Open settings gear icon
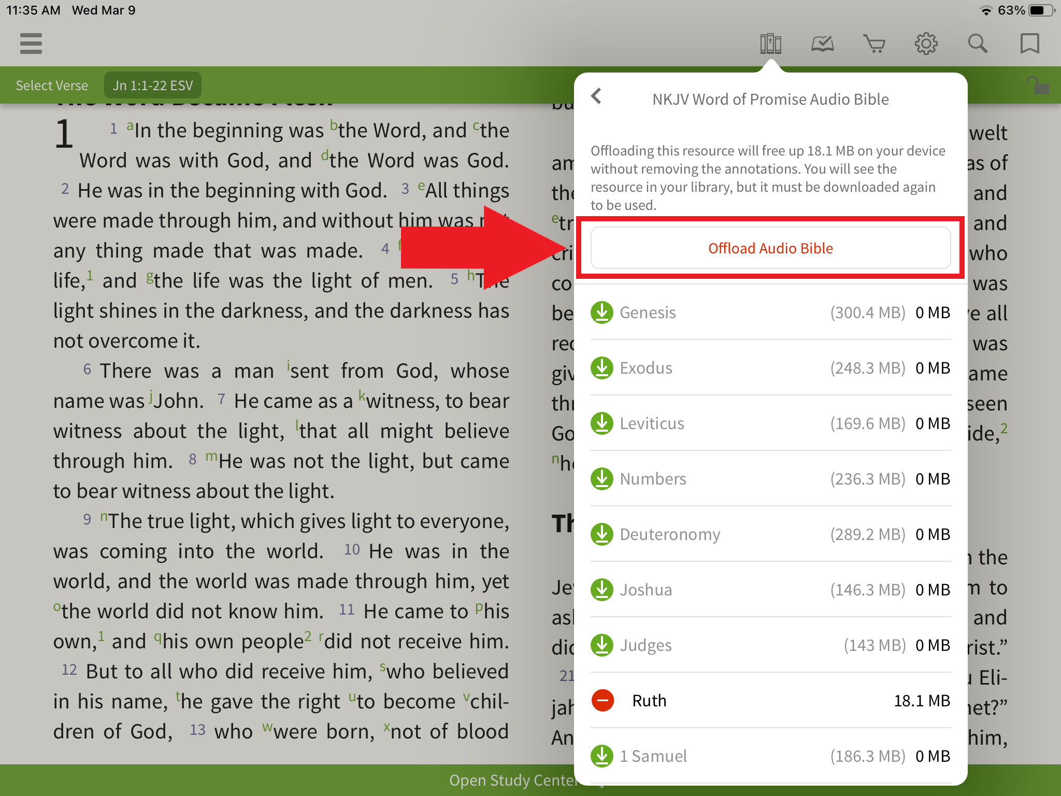The height and width of the screenshot is (796, 1061). 926,44
